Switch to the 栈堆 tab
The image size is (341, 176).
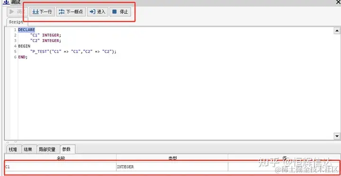pyautogui.click(x=13, y=149)
